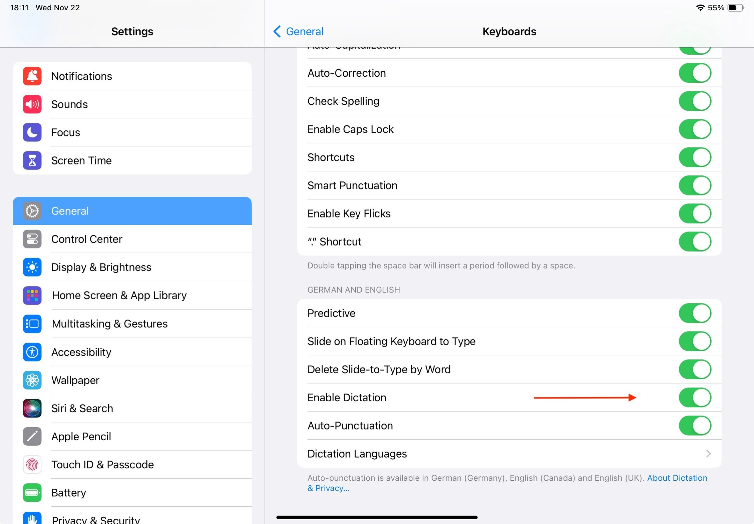Tap the Screen Time hourglass icon
754x524 pixels.
click(x=32, y=160)
